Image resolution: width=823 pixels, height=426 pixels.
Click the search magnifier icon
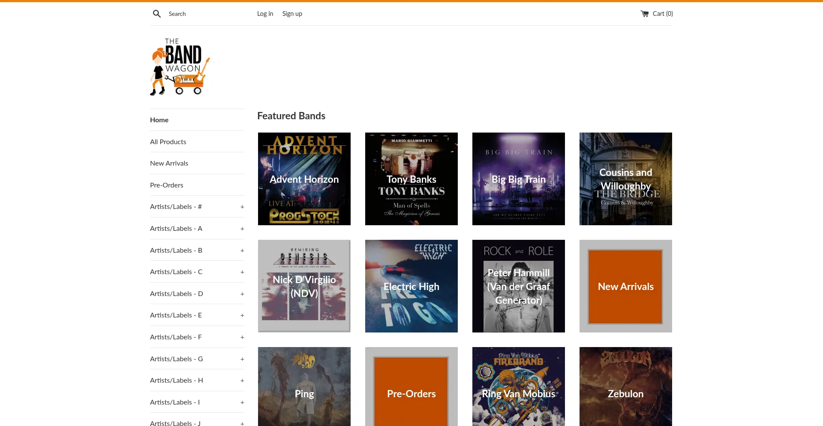(157, 14)
